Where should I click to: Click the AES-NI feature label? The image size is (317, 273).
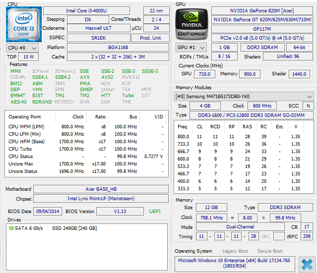click(18, 102)
